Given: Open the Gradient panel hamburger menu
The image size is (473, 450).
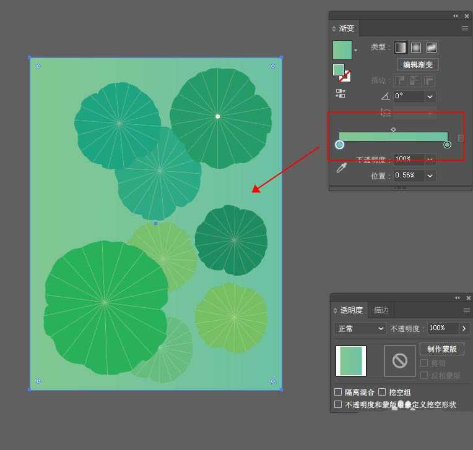Looking at the screenshot, I should (464, 28).
